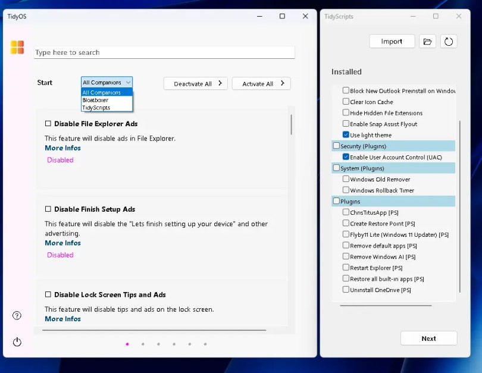Uncheck Use light theme option
This screenshot has width=482, height=373.
pyautogui.click(x=346, y=134)
